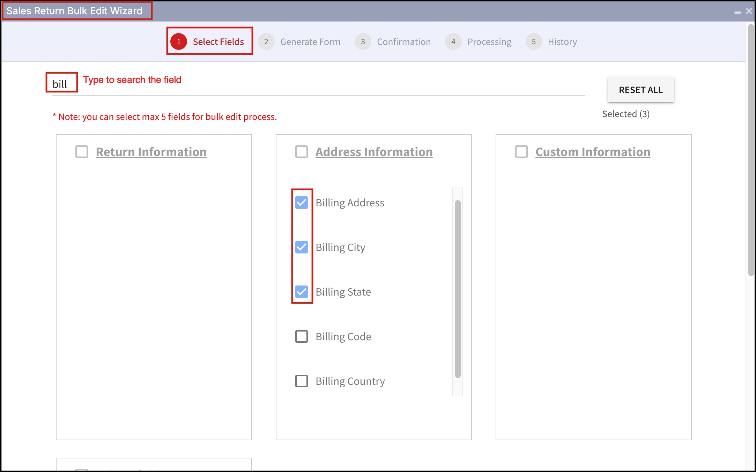
Task: Click step 2 circle for Generate Form
Action: click(x=266, y=42)
